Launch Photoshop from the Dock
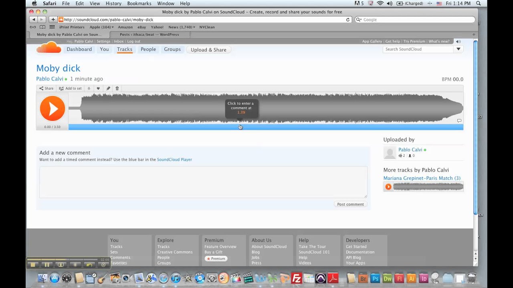The image size is (513, 288). pyautogui.click(x=375, y=278)
